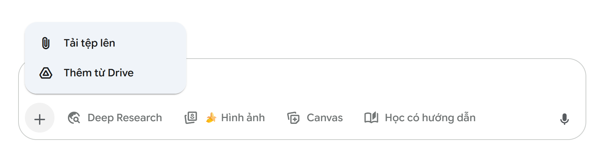The image size is (600, 155).
Task: Collapse the upload menu with the plus button
Action: click(x=40, y=119)
